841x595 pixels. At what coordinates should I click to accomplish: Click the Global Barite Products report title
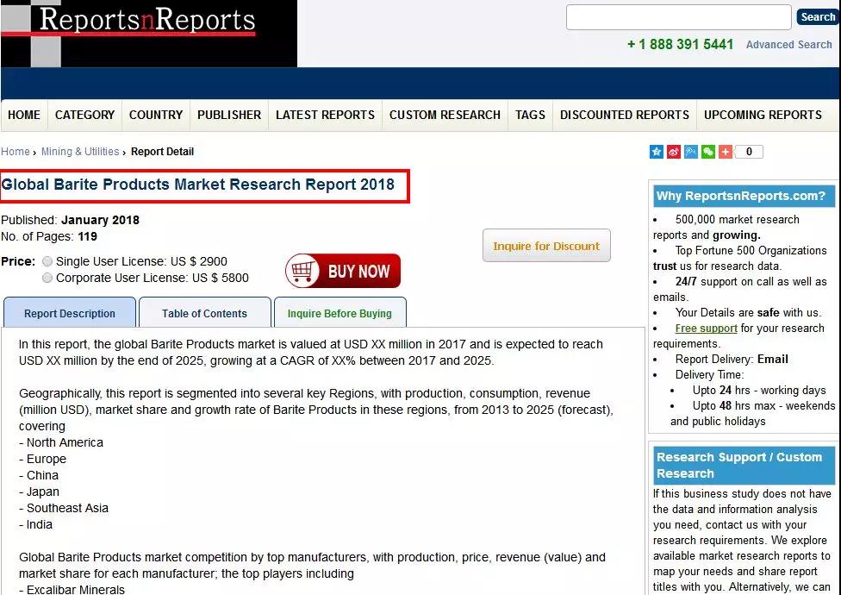pyautogui.click(x=198, y=185)
